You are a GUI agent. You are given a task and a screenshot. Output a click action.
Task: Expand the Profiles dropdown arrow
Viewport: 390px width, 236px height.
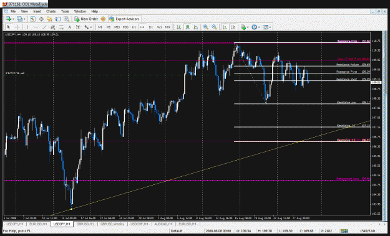(24, 19)
